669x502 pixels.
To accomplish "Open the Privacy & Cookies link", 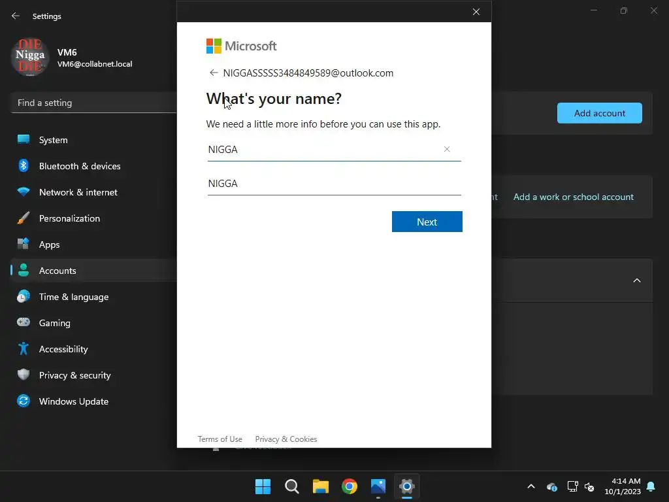I will coord(286,439).
